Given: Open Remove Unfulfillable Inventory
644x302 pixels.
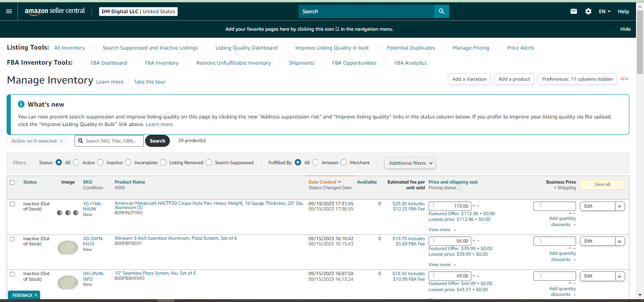Looking at the screenshot, I should [x=234, y=63].
